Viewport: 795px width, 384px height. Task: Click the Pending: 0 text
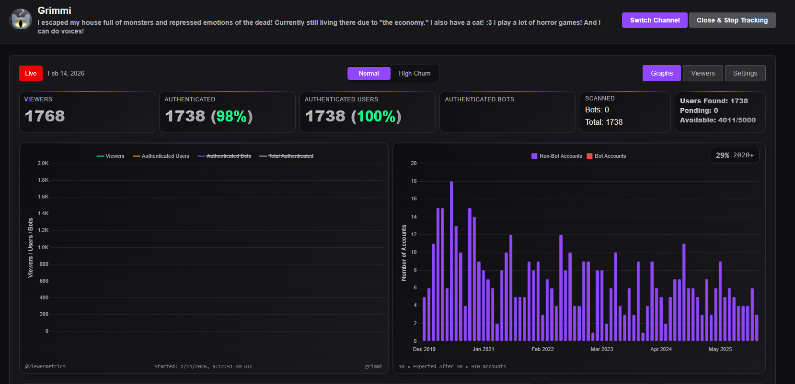tap(699, 110)
